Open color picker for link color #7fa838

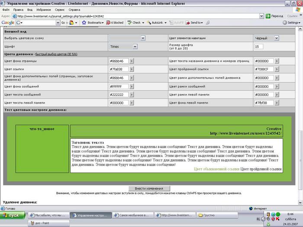click(132, 69)
